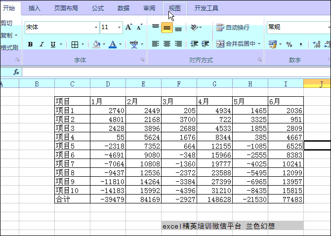
Task: Toggle bold formatting button
Action: click(x=30, y=44)
